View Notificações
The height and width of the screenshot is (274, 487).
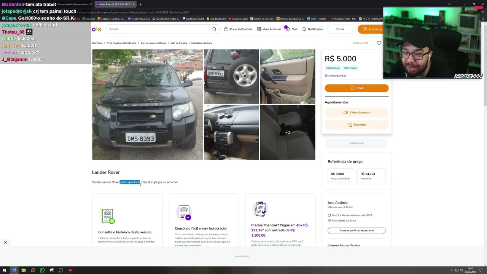click(312, 29)
